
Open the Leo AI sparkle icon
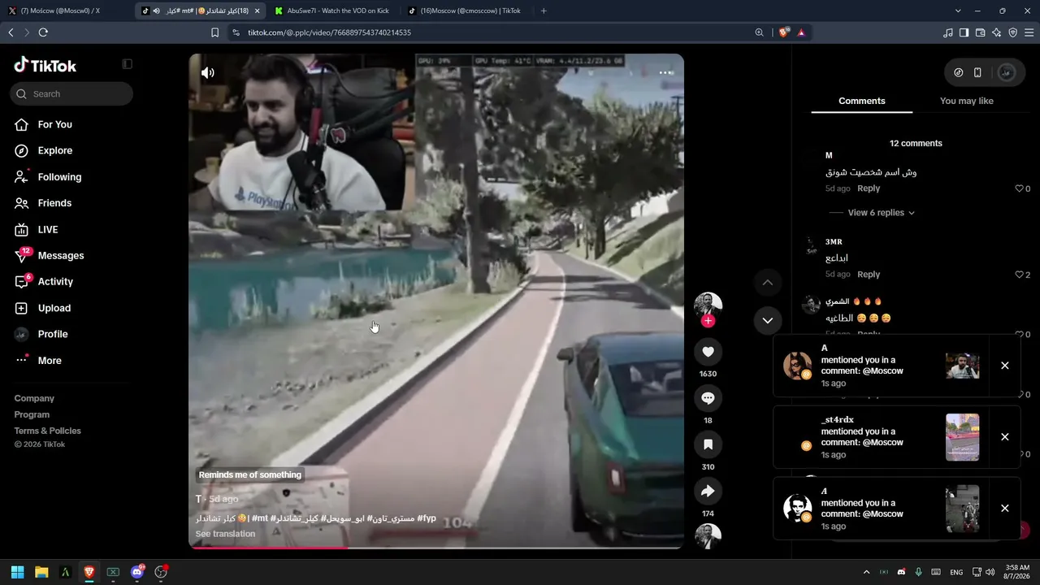point(997,32)
